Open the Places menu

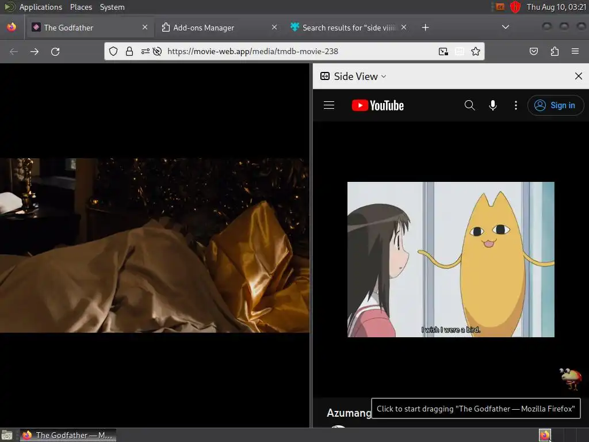pos(81,7)
